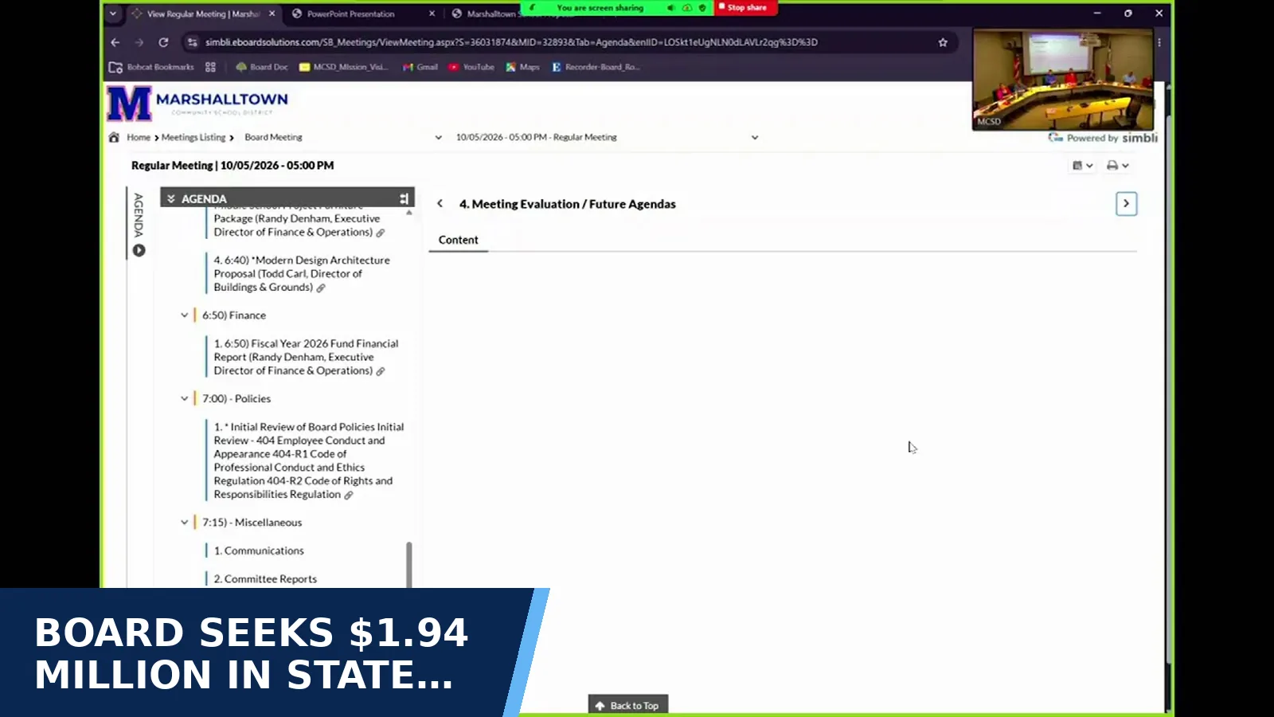Open the apps grid icon in bookmarks bar
Viewport: 1274px width, 717px height.
pos(210,67)
